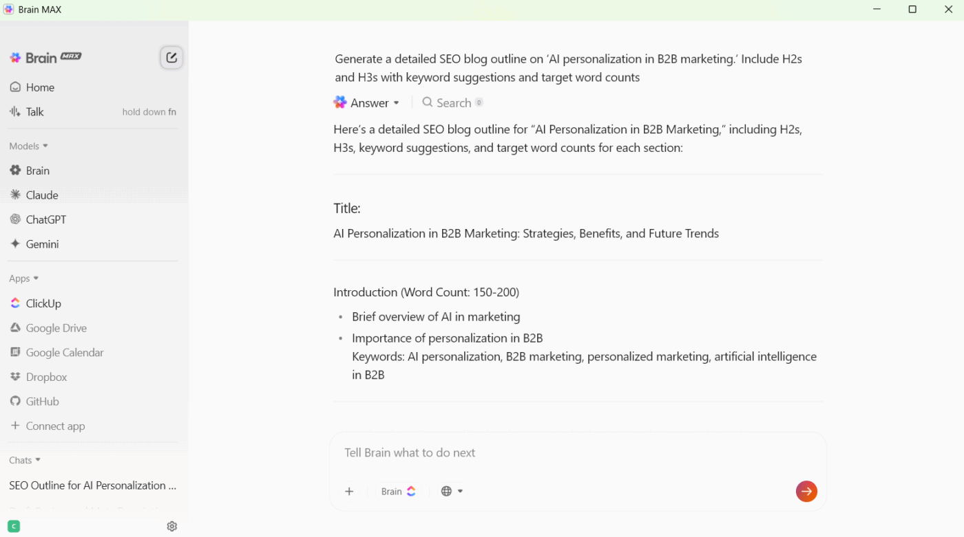964x537 pixels.
Task: Select the ChatGPT model
Action: click(45, 220)
